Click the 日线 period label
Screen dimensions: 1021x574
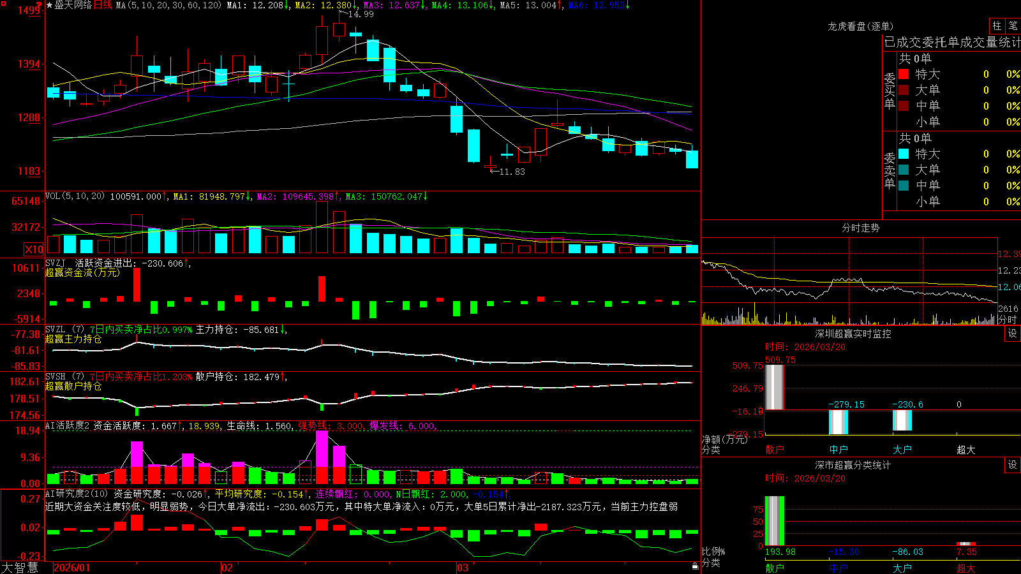pyautogui.click(x=103, y=5)
